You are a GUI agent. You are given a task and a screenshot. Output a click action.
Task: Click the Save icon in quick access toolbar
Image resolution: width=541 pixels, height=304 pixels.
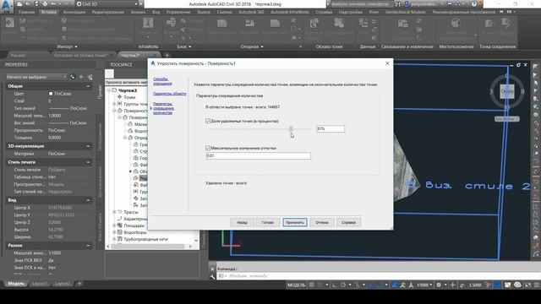tap(36, 4)
